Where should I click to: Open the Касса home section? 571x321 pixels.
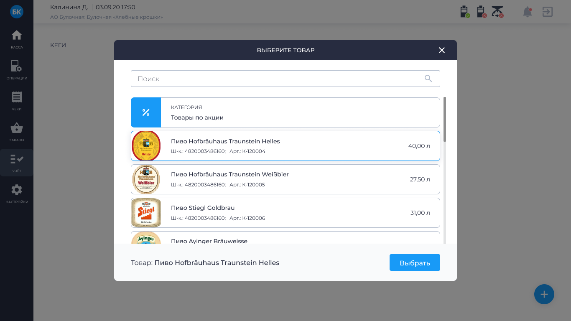[x=17, y=40]
